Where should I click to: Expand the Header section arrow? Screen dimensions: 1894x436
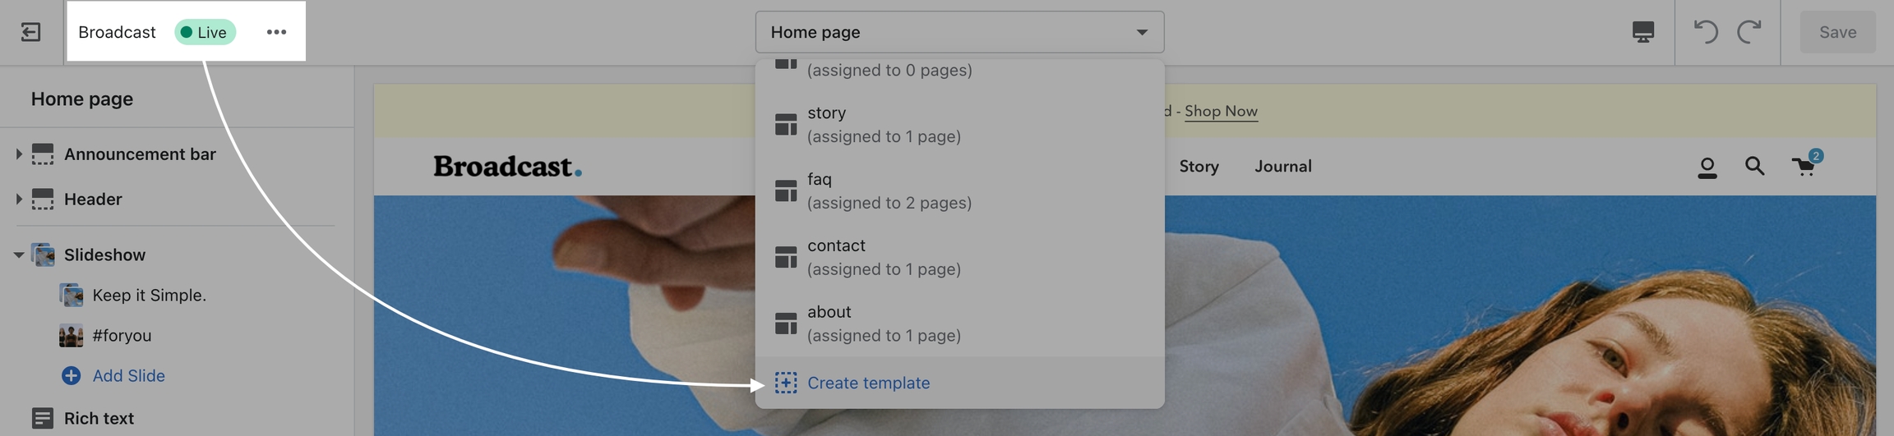(x=18, y=199)
